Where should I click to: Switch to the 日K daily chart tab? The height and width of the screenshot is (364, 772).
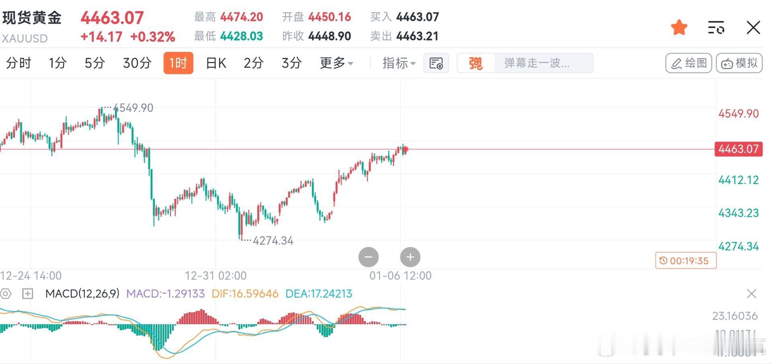pos(216,63)
